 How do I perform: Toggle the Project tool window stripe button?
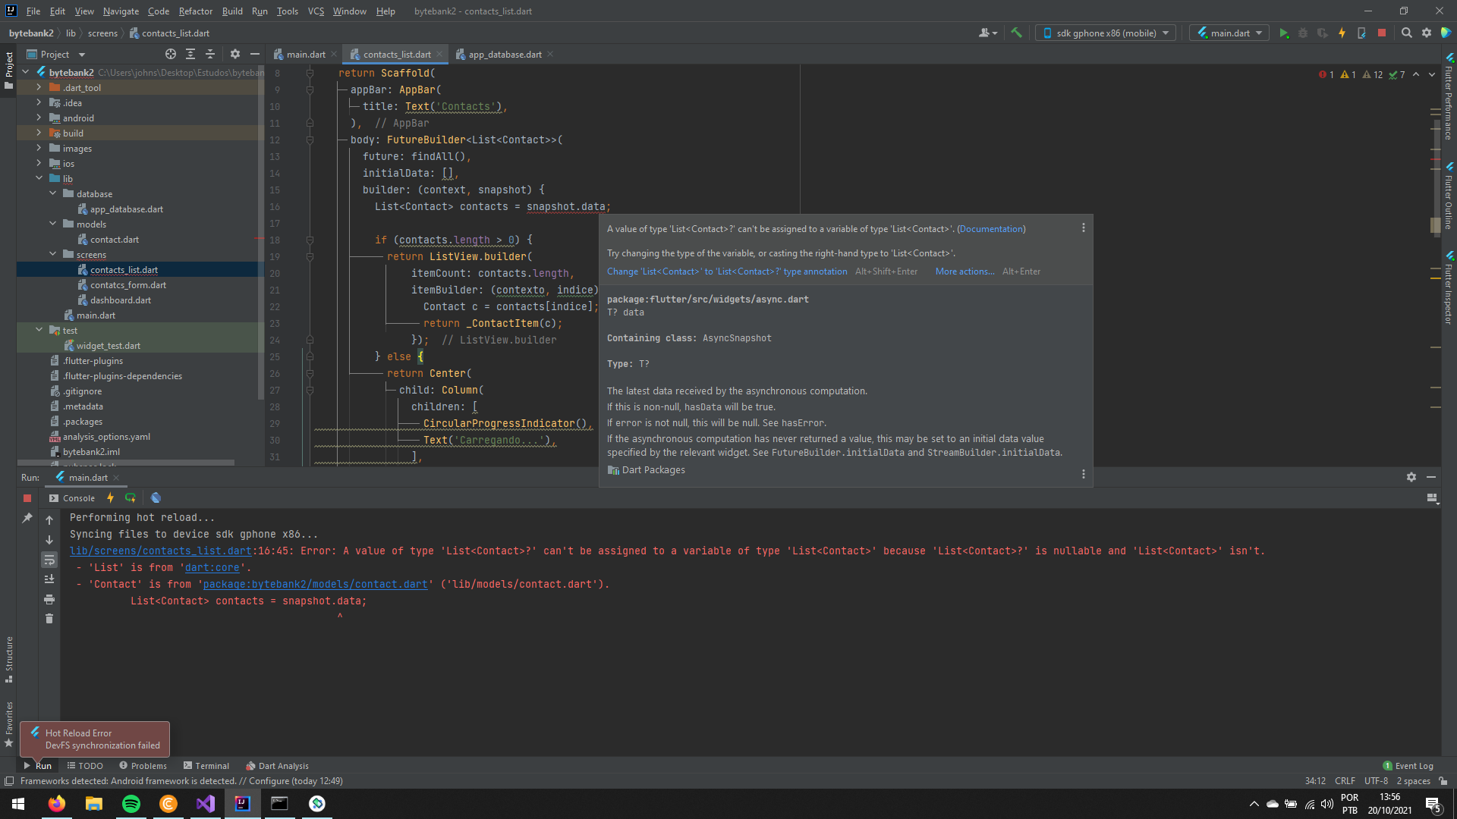(9, 70)
